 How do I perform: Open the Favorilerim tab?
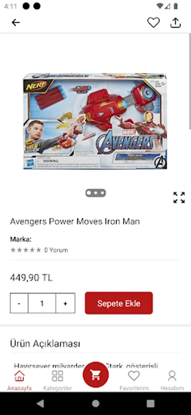pyautogui.click(x=134, y=380)
